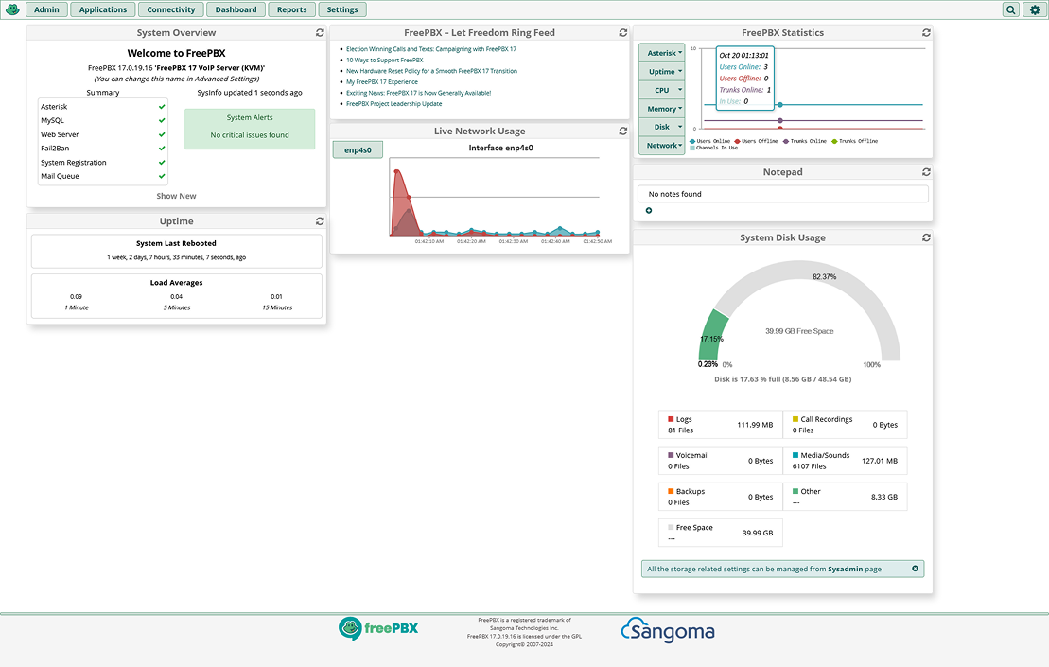This screenshot has height=667, width=1049.
Task: Open the Applications menu
Action: coord(103,9)
